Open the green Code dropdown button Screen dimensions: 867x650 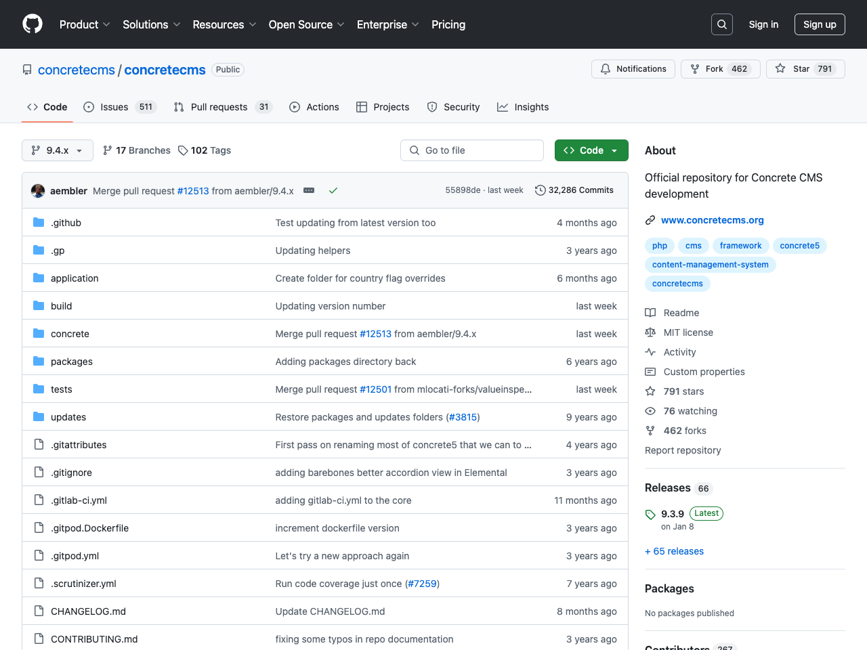[591, 150]
